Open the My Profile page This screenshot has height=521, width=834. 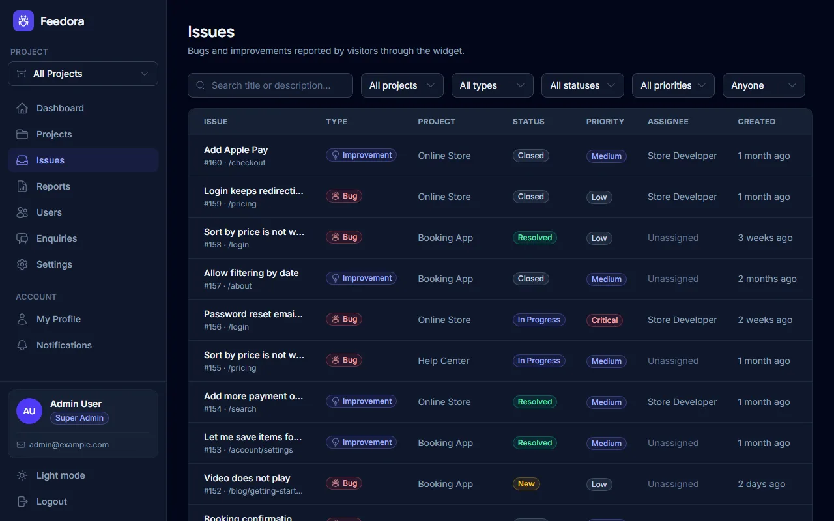83,319
